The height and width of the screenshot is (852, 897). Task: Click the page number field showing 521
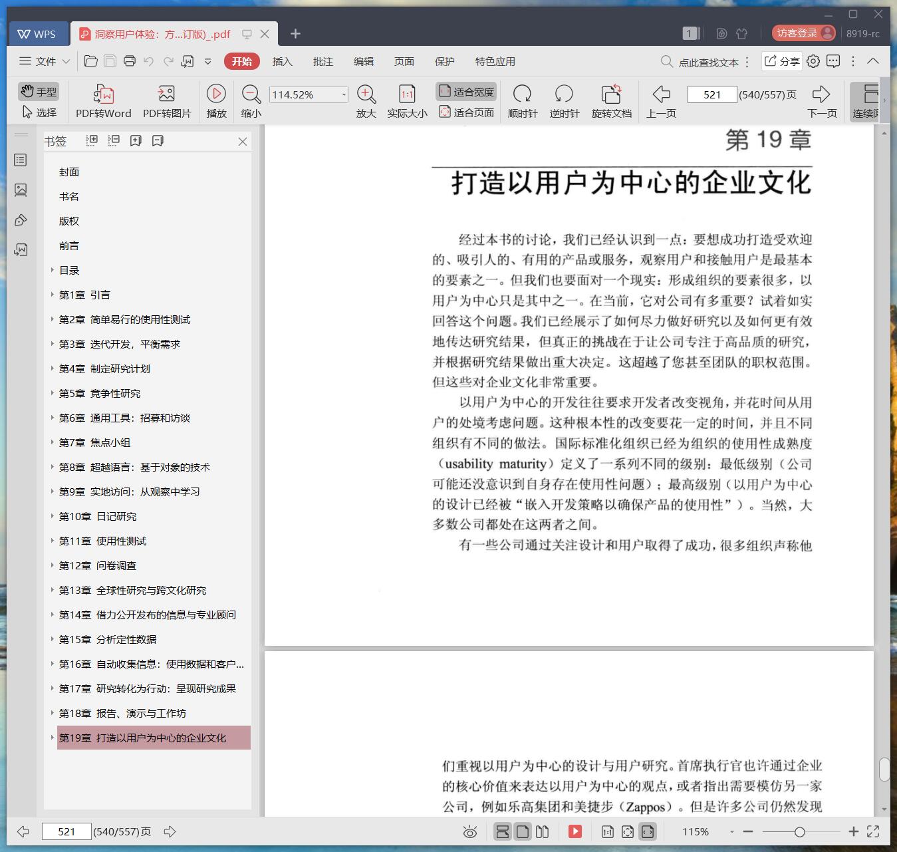point(711,94)
